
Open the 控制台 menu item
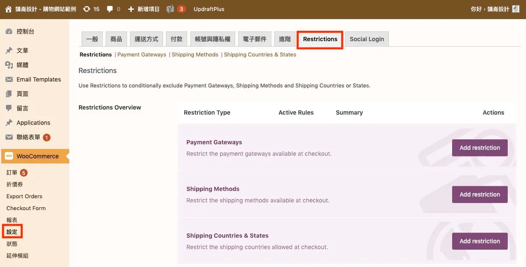tap(25, 31)
